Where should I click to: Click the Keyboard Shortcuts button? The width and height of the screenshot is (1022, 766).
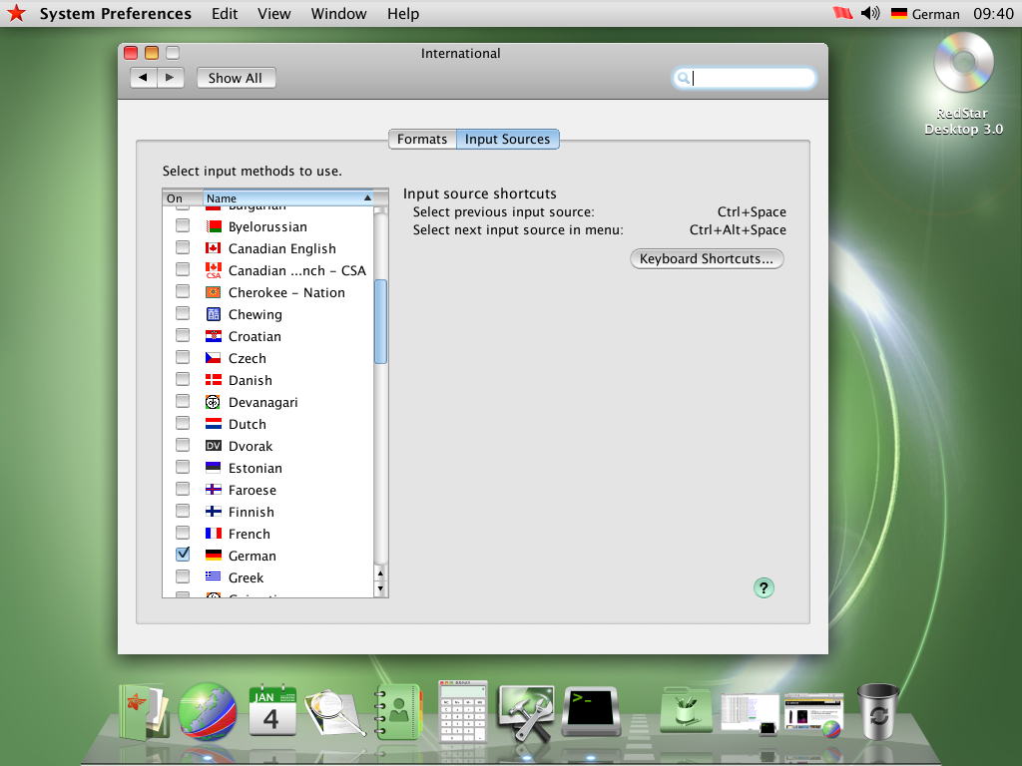[707, 258]
